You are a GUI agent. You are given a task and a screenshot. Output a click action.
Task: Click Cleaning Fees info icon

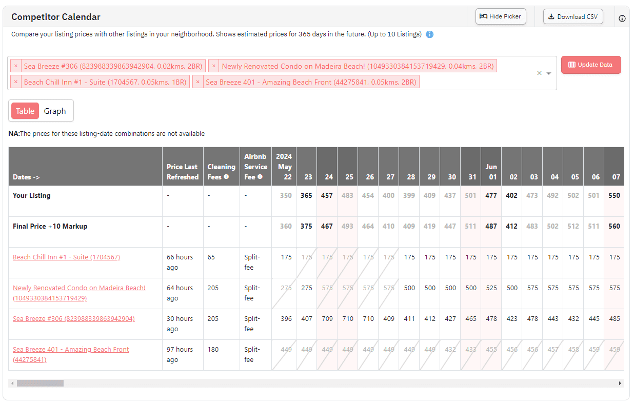tap(226, 177)
